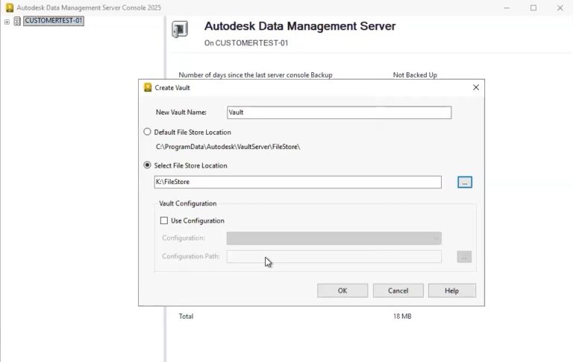Cancel the Create Vault dialog
Screen dimensions: 573x362
point(398,290)
